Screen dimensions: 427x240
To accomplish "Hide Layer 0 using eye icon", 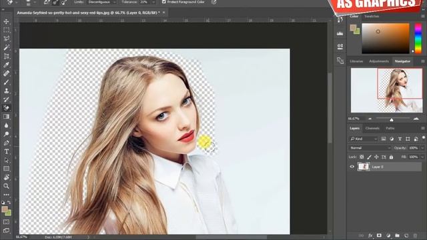I will pos(352,167).
